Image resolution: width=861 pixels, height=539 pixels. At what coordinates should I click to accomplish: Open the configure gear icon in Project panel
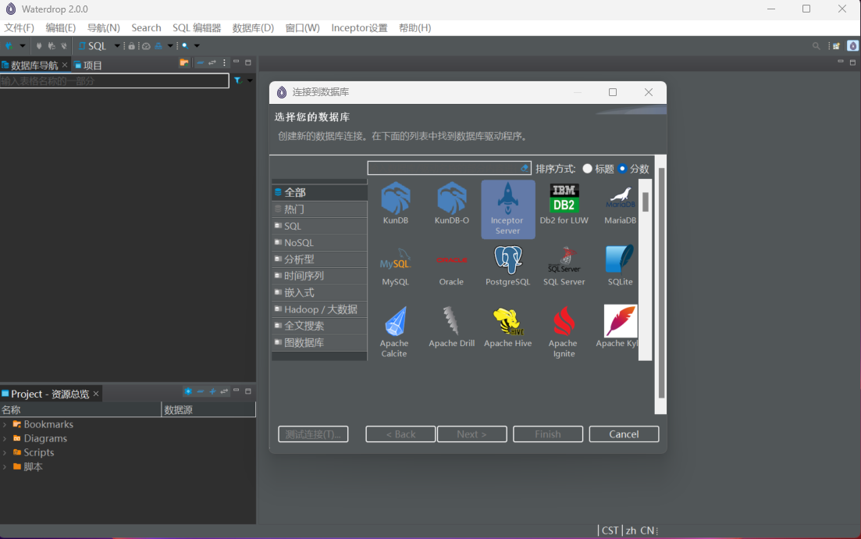tap(188, 391)
